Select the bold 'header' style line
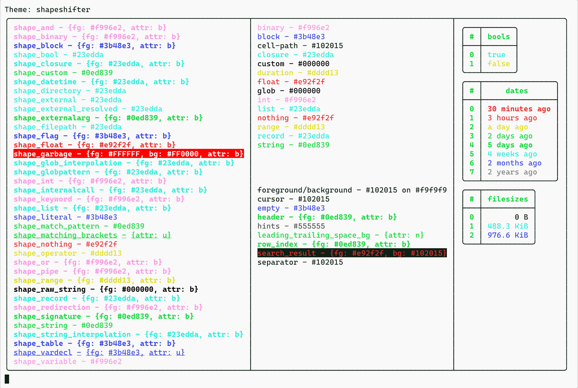The height and width of the screenshot is (388, 578). click(327, 217)
